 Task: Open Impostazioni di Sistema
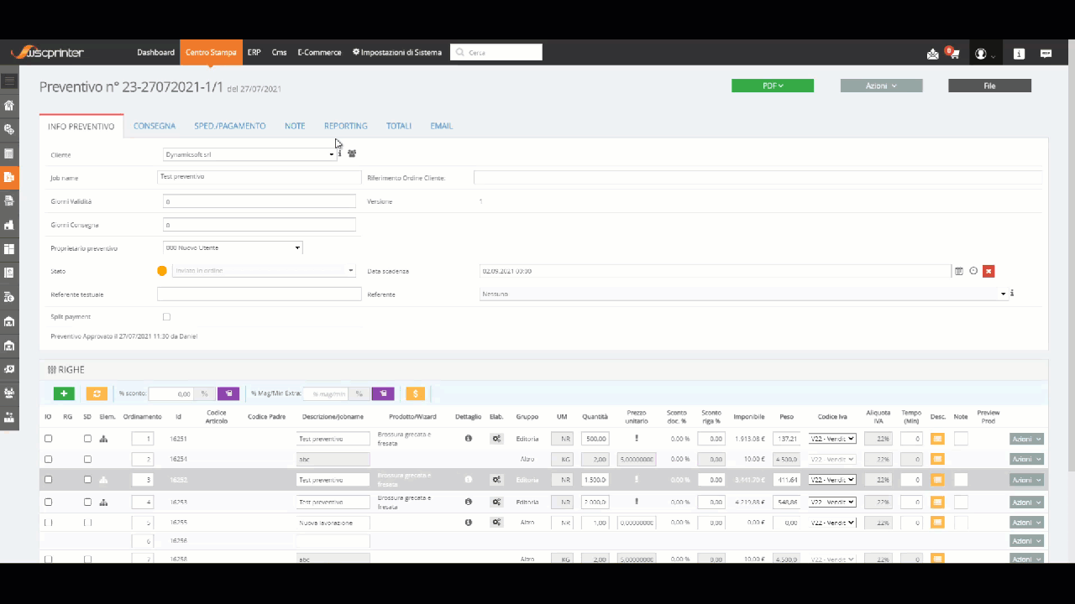pyautogui.click(x=396, y=52)
